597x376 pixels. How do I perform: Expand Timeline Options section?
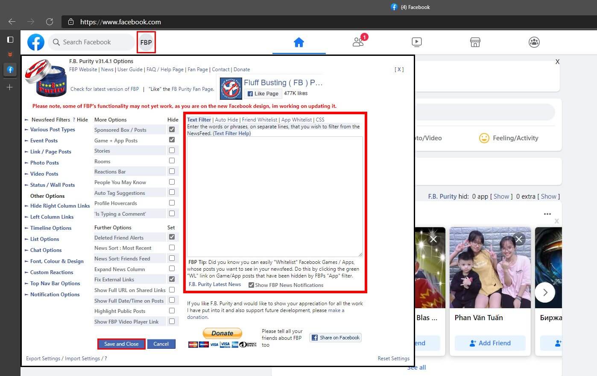(50, 228)
